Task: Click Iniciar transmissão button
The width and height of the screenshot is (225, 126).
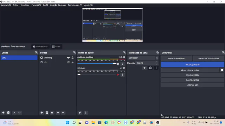Action: pyautogui.click(x=176, y=58)
